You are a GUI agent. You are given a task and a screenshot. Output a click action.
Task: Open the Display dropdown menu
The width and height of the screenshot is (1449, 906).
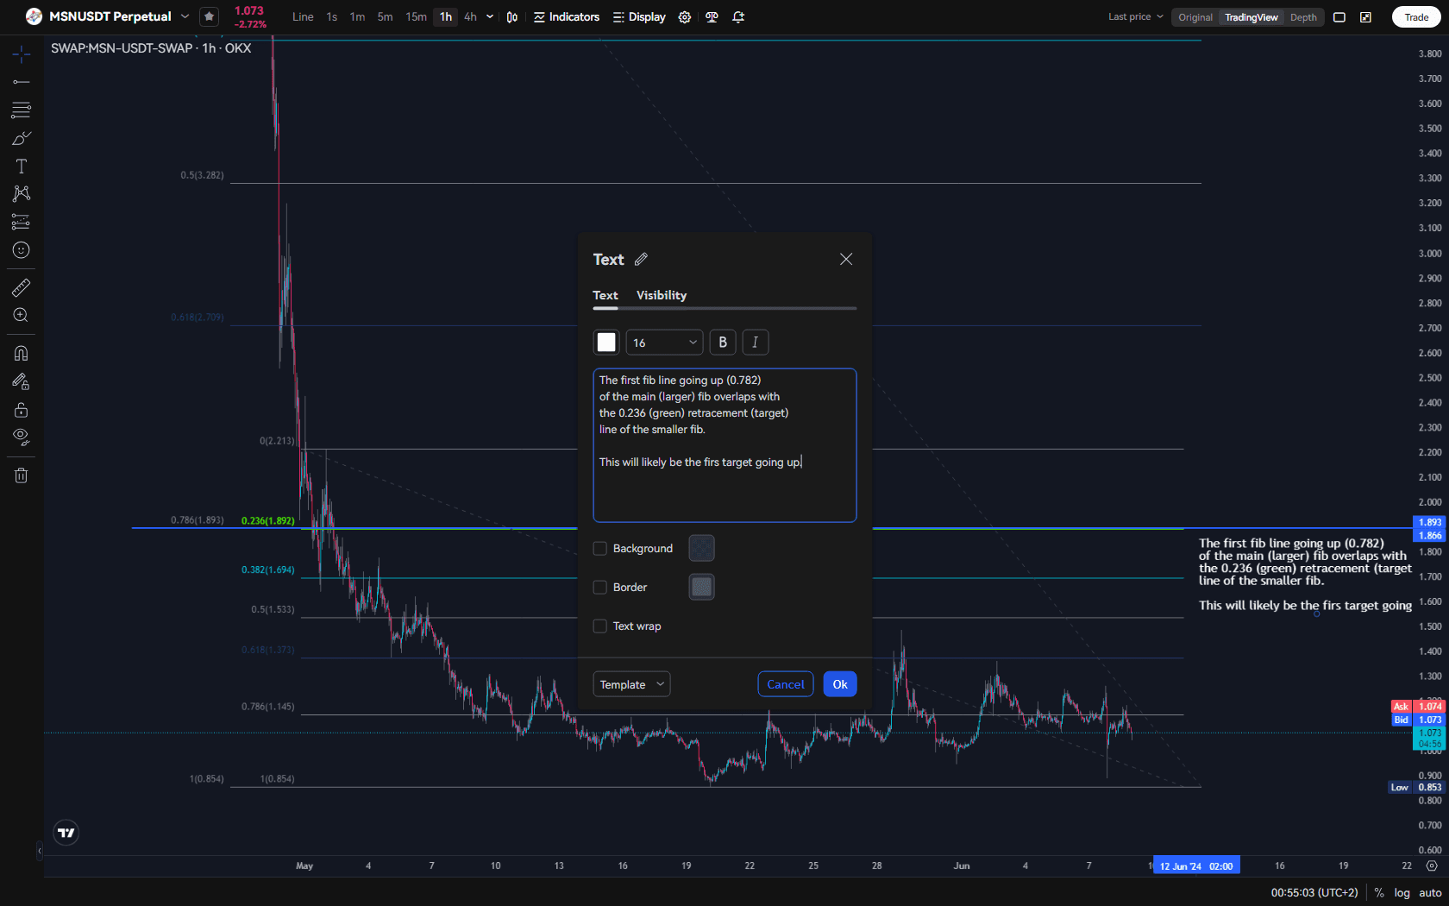pos(639,17)
